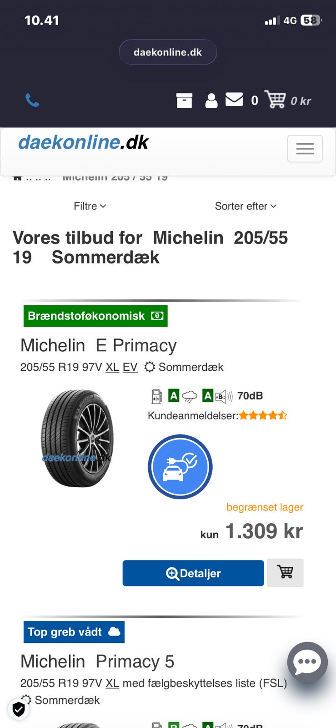Screen dimensions: 336x728
Task: Click the security shield badge icon
Action: click(19, 709)
